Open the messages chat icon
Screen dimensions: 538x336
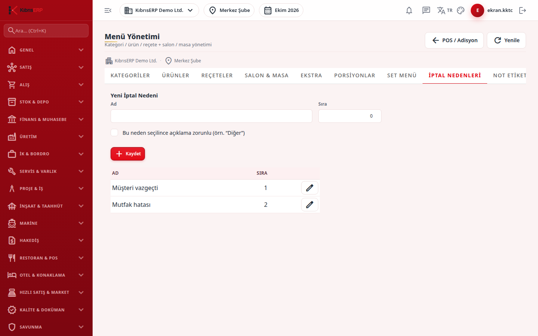tap(426, 10)
